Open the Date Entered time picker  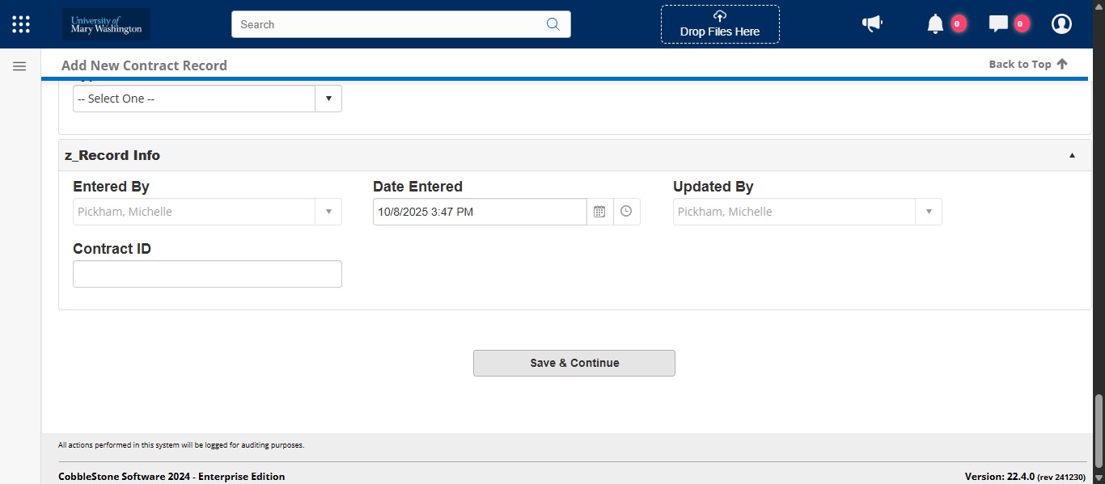point(626,212)
